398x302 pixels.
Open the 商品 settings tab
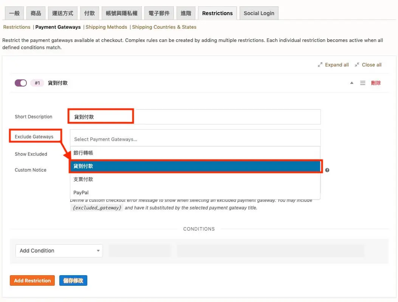coord(36,13)
